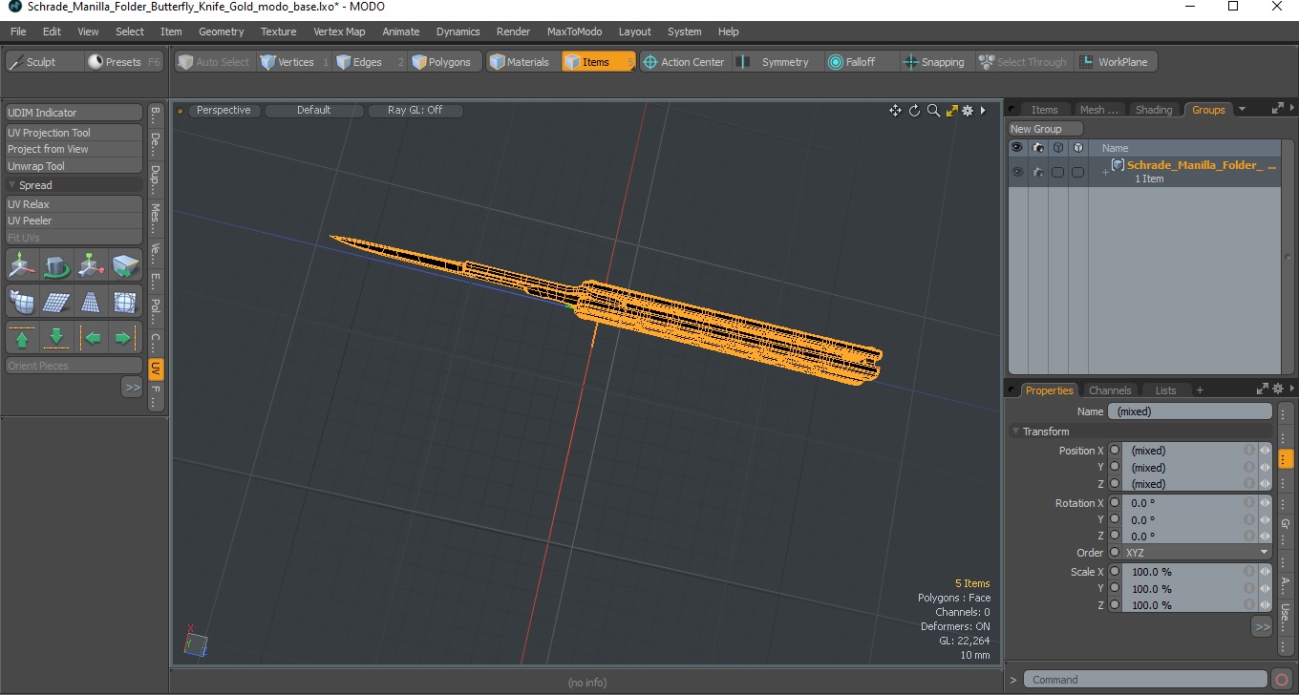Toggle Position X keyframe channel dot
The image size is (1299, 695).
[x=1114, y=451]
